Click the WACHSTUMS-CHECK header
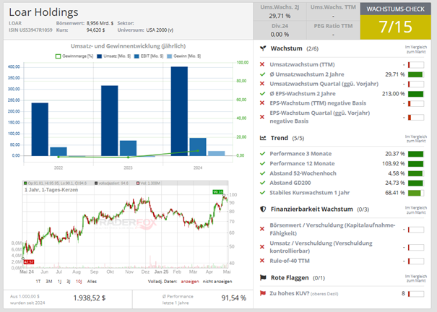This screenshot has height=312, width=437. 396,9
